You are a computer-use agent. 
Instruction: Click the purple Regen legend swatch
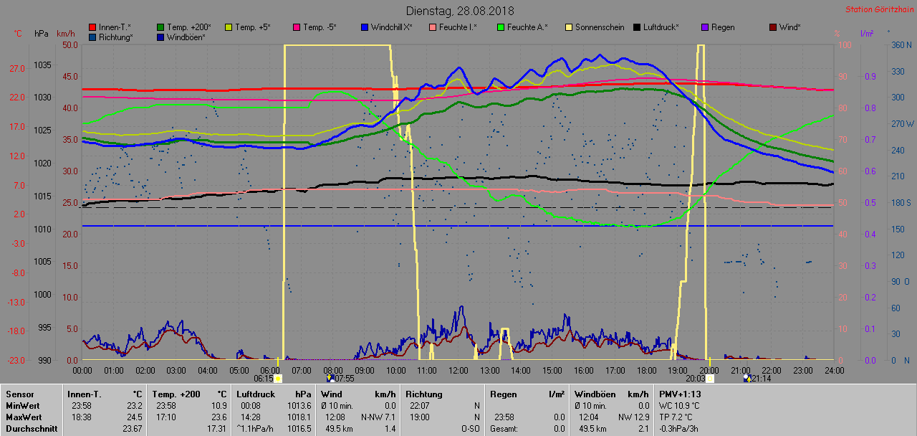704,27
